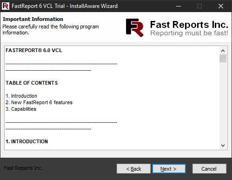Click the vertical scrollbar thumb
232x180 pixels.
[x=223, y=58]
